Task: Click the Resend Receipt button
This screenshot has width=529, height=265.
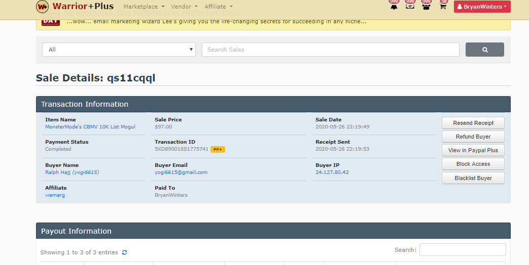Action: tap(473, 123)
